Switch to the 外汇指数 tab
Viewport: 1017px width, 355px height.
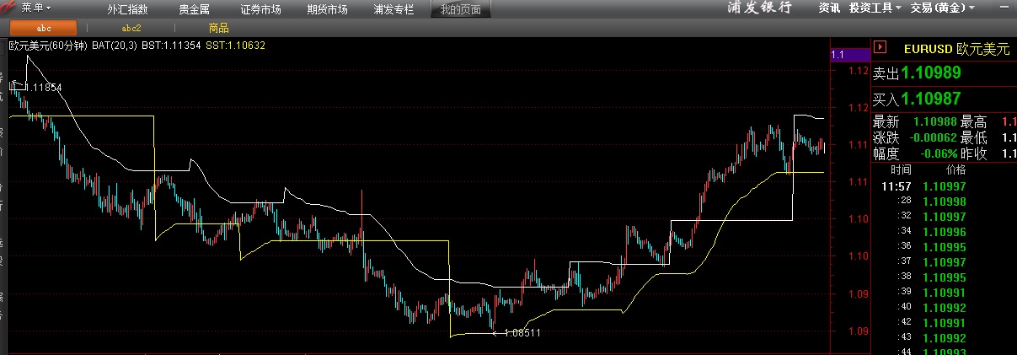pos(128,10)
